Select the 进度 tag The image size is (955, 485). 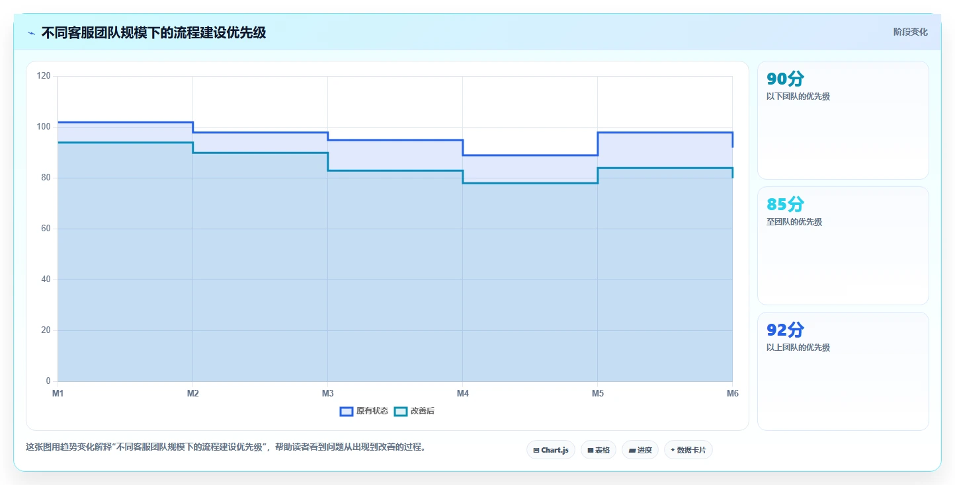point(640,450)
